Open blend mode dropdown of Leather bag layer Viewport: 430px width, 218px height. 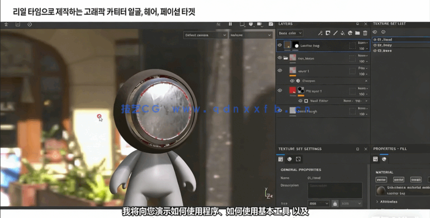pos(363,43)
